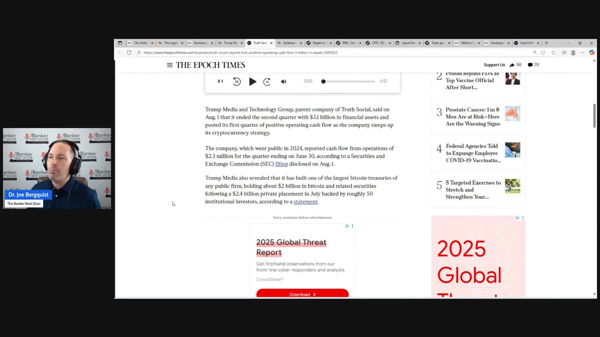600x337 pixels.
Task: Skip audio forward 10 seconds
Action: click(267, 81)
